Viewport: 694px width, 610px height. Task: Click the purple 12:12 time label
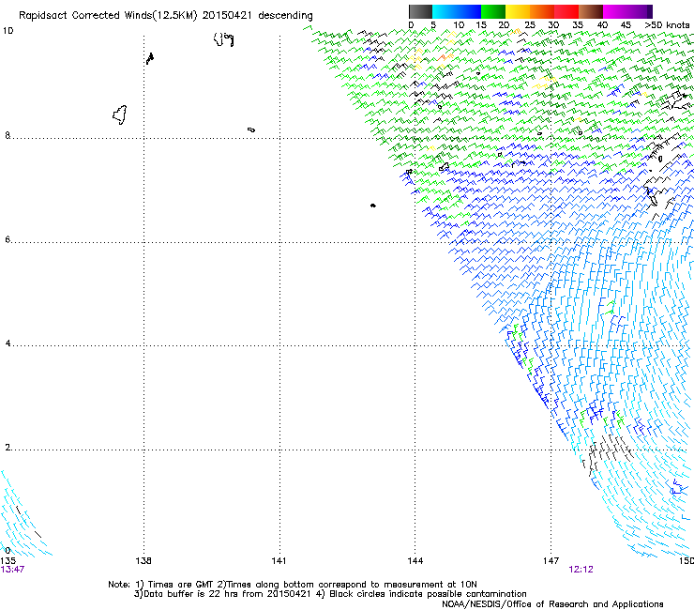(x=581, y=570)
